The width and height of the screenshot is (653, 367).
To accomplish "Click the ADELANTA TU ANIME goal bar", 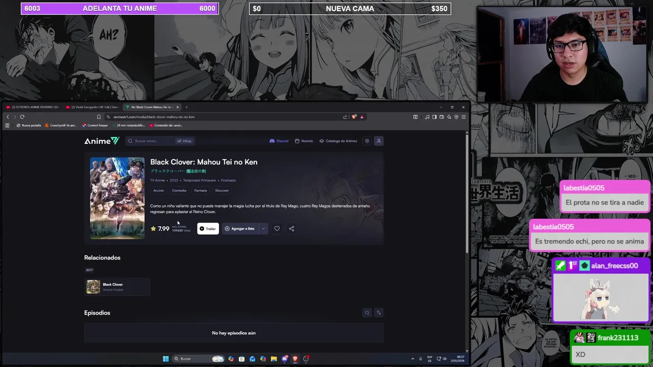I will 120,9.
